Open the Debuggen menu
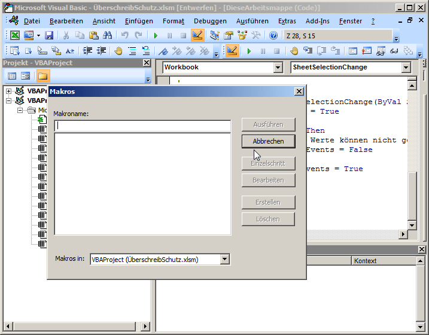 pyautogui.click(x=210, y=21)
